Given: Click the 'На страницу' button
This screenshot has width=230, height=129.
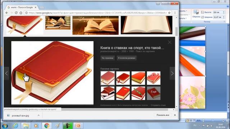Looking at the screenshot, I should point(107,58).
